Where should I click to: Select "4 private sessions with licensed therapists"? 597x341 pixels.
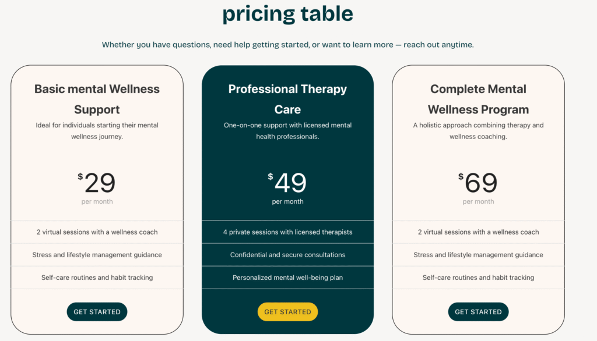(287, 232)
